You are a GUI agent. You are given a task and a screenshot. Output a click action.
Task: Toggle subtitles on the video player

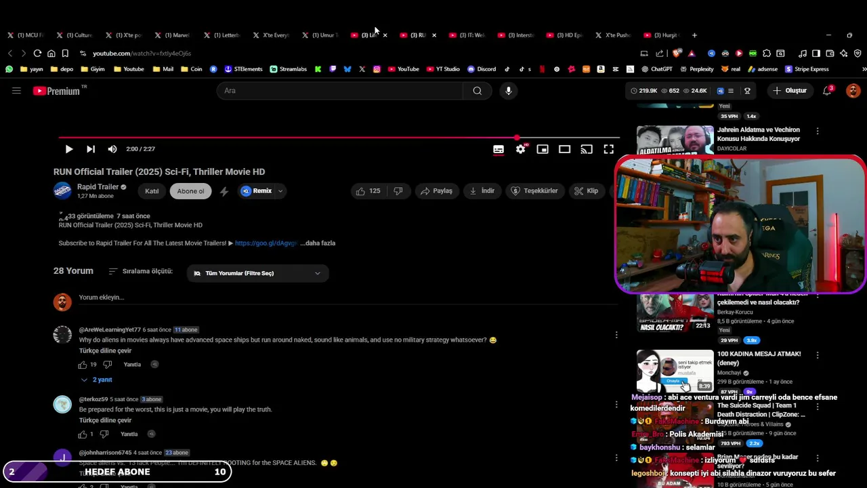coord(499,149)
